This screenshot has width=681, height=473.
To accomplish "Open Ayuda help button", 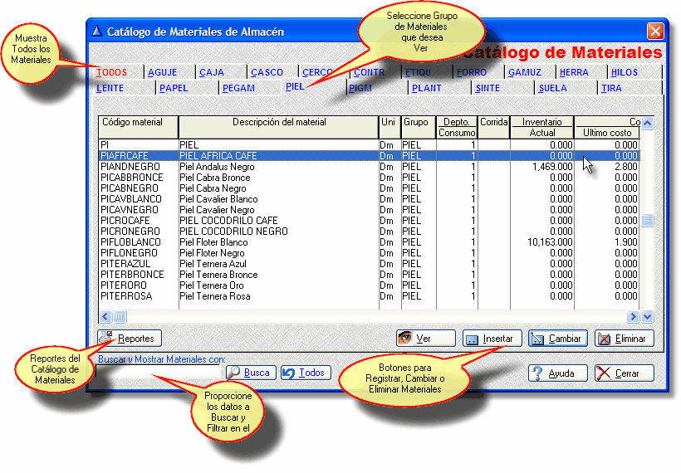I will 558,373.
